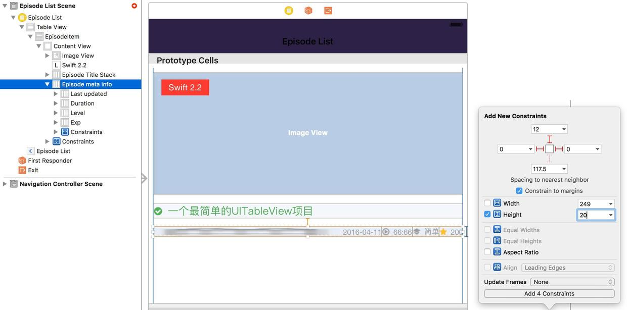This screenshot has width=627, height=310.
Task: Click the Navigation Controller Scene icon
Action: pos(14,184)
